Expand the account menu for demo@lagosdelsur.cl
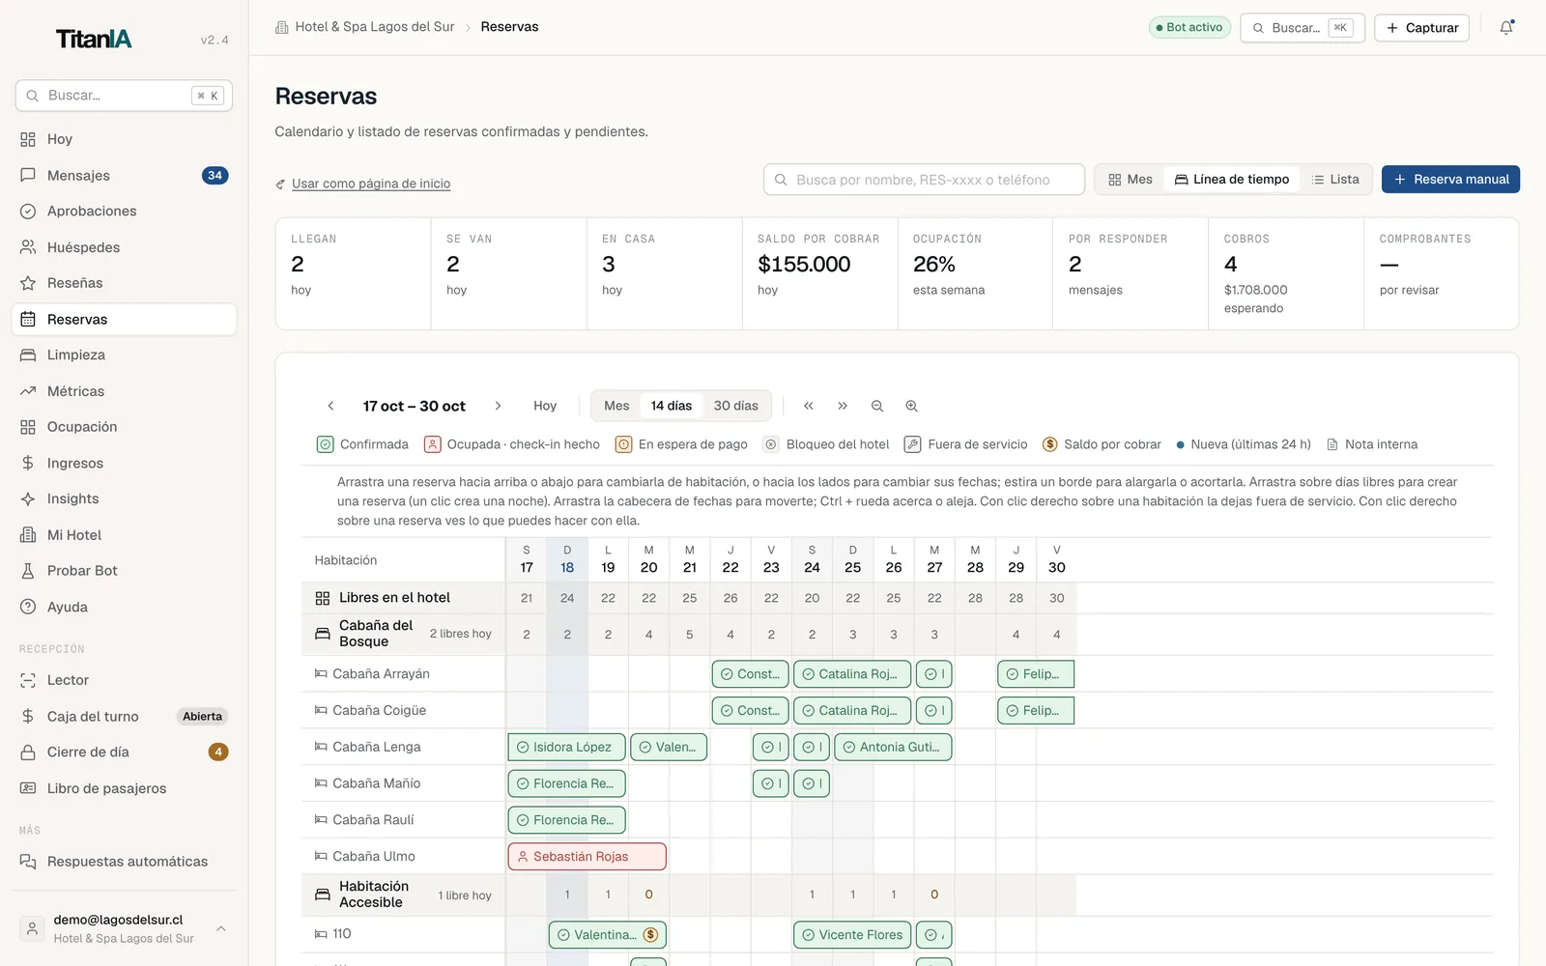This screenshot has width=1546, height=966. coord(124,928)
